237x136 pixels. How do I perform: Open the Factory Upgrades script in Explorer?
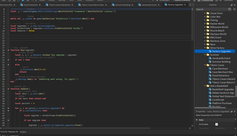221,51
